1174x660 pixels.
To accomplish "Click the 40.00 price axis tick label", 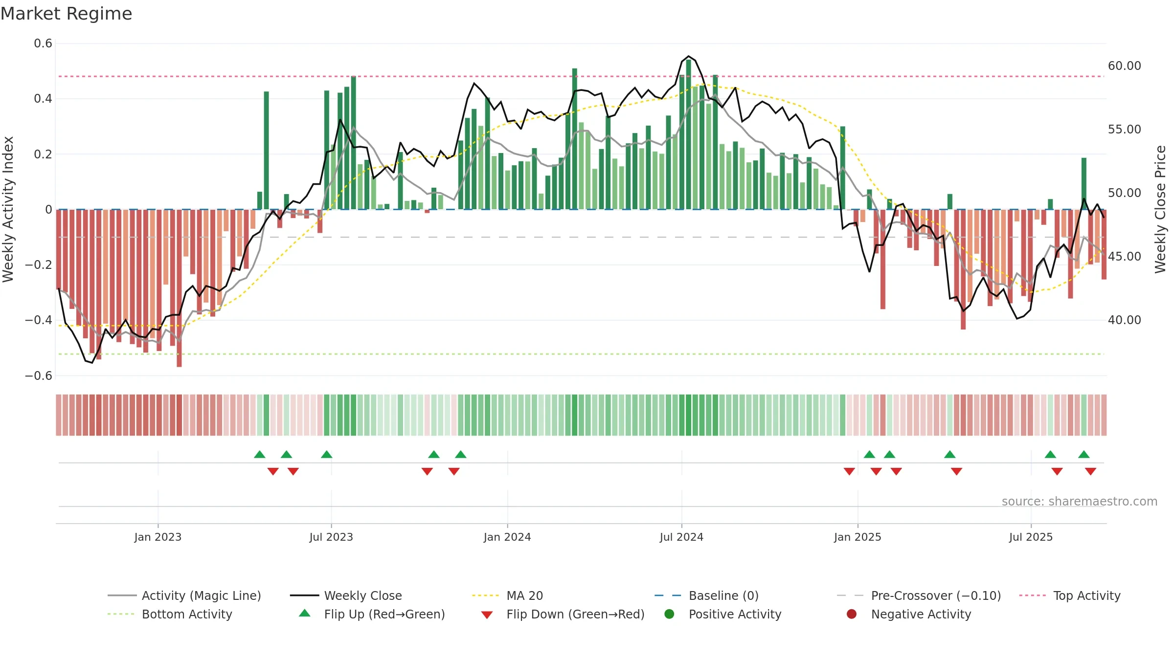I will click(1124, 320).
